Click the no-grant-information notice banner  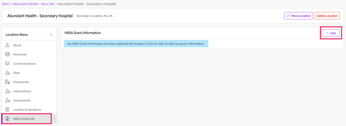(x=136, y=44)
